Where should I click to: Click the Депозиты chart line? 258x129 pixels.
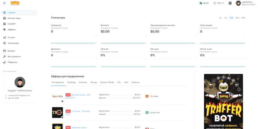pyautogui.click(x=73, y=67)
